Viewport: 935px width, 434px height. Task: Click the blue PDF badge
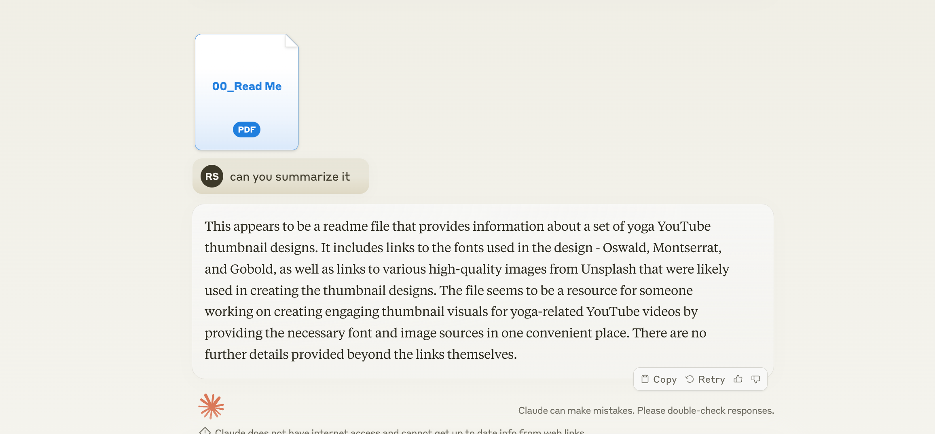click(247, 130)
